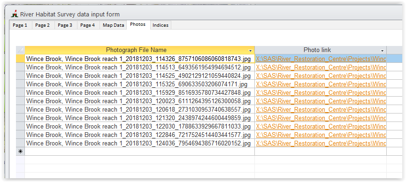The width and height of the screenshot is (406, 182).
Task: Click the empty new-record file name cell
Action: pos(139,152)
